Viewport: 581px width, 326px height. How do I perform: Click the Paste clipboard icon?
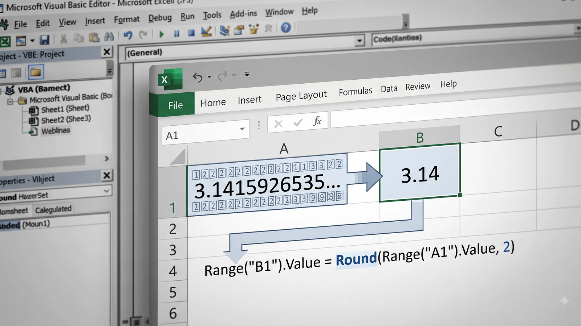pyautogui.click(x=94, y=37)
